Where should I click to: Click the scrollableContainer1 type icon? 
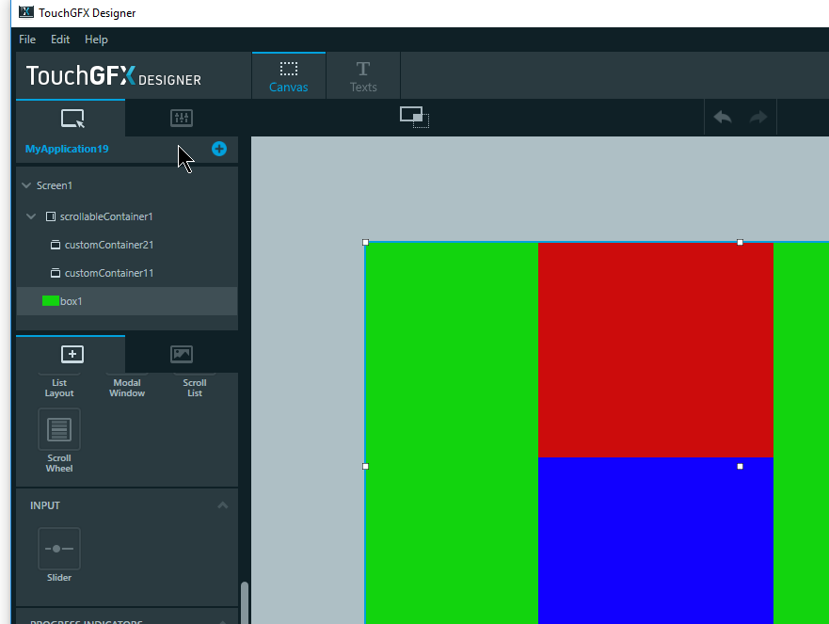pyautogui.click(x=51, y=216)
